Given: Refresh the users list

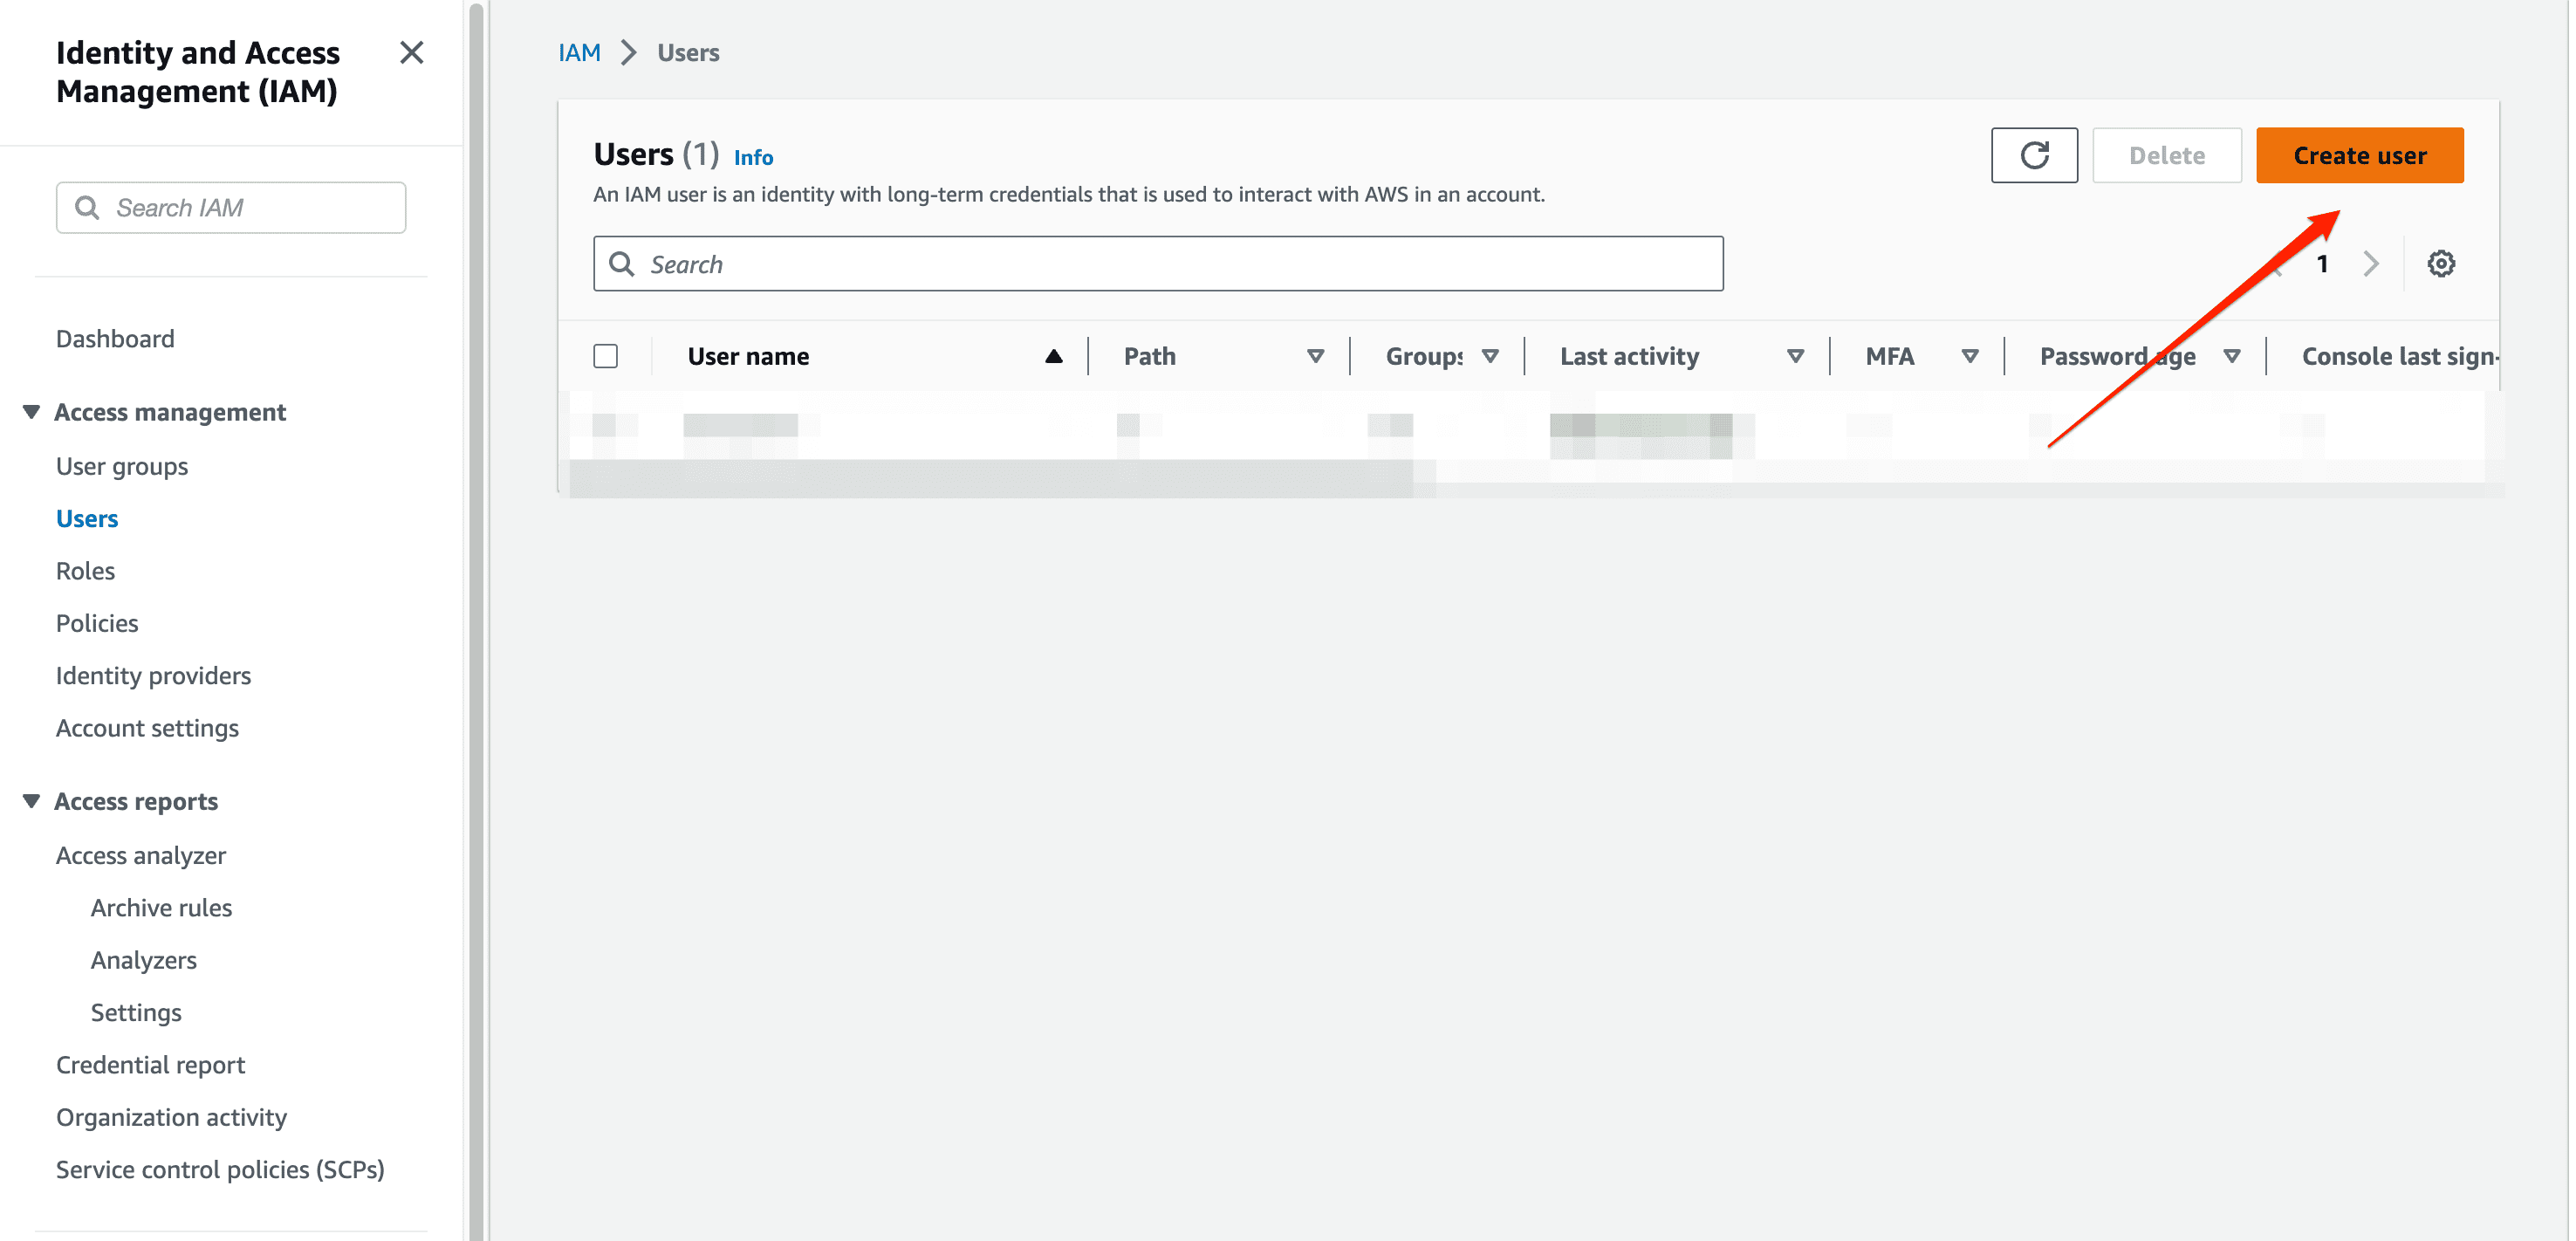Looking at the screenshot, I should [x=2035, y=155].
